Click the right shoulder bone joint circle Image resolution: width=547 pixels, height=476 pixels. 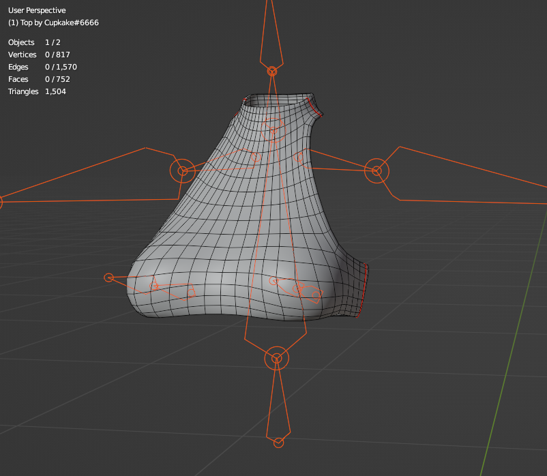pos(376,170)
